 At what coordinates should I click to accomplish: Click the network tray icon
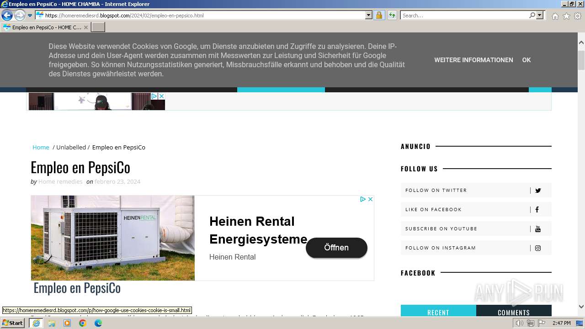coord(531,323)
